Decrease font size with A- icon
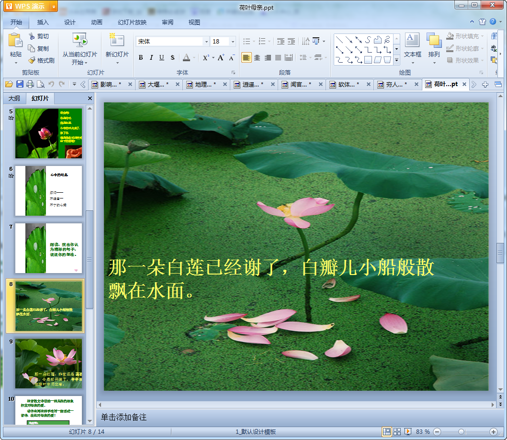The image size is (507, 440). (x=232, y=57)
